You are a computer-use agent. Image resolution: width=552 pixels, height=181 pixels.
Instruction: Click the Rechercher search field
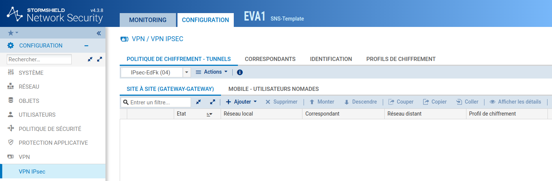[39, 59]
